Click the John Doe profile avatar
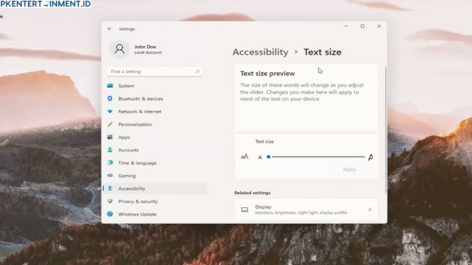472x265 pixels. 120,49
